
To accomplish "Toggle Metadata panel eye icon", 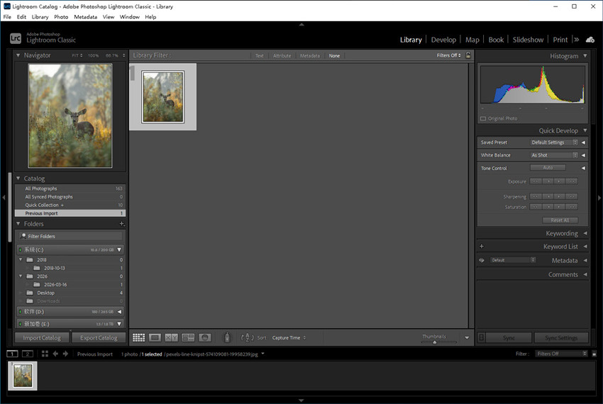I will point(482,260).
